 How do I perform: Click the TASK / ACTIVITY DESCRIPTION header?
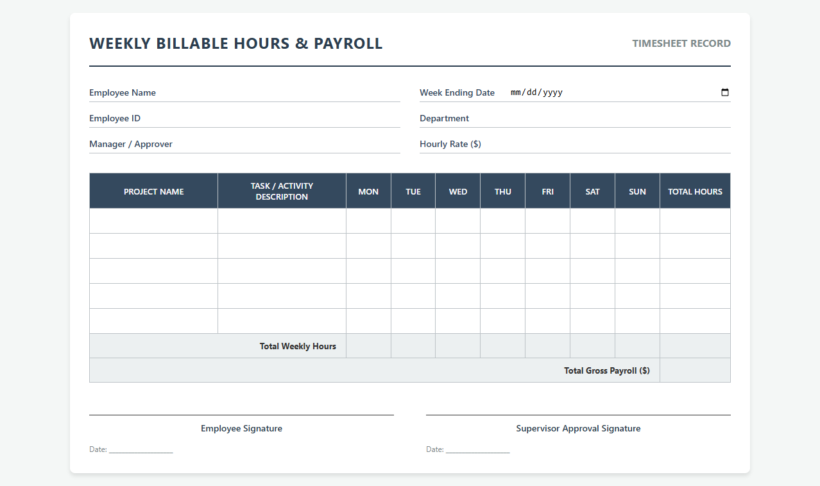click(x=282, y=191)
